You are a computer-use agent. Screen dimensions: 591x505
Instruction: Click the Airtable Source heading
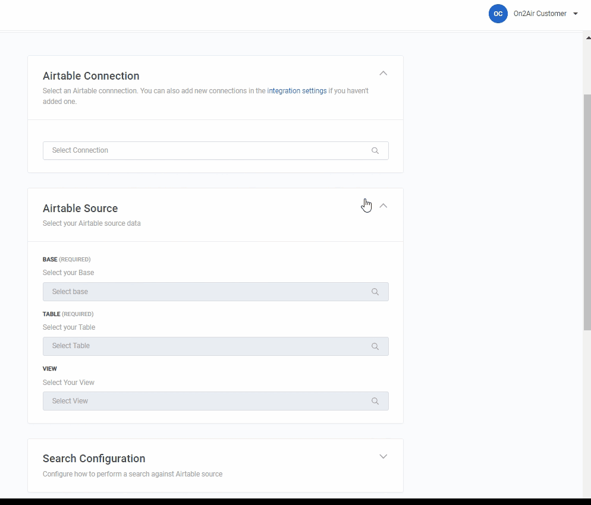[x=80, y=209]
